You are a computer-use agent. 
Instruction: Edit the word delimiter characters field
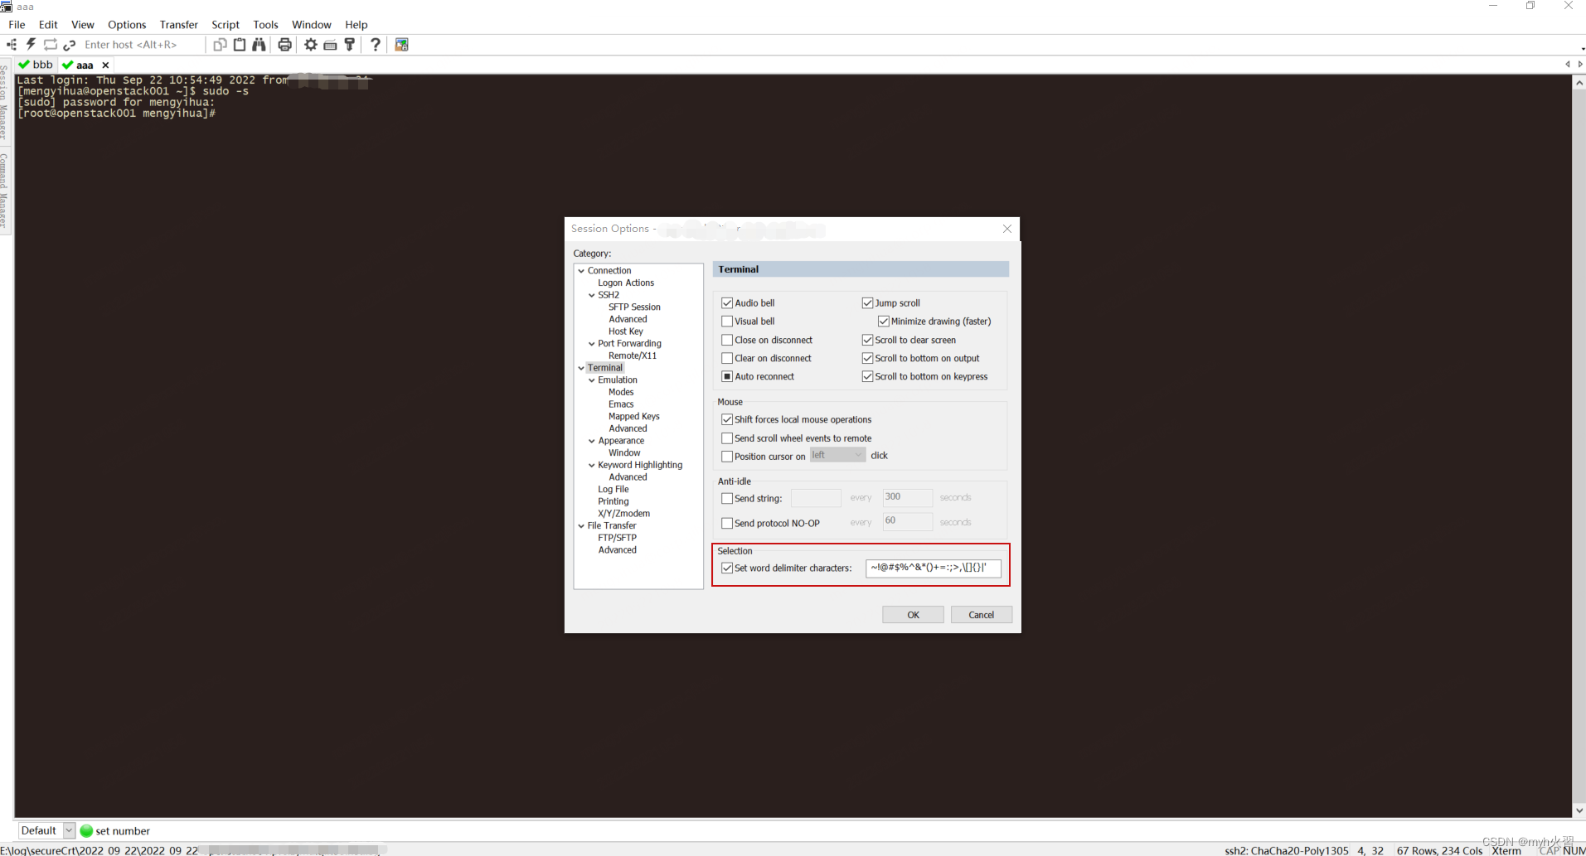[933, 568]
